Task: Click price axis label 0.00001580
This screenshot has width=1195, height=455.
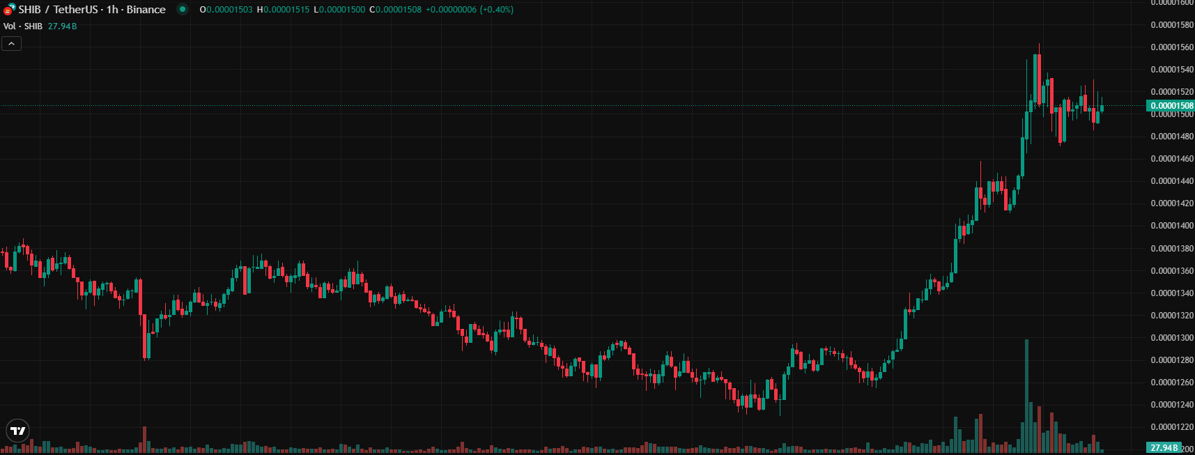Action: click(1172, 25)
